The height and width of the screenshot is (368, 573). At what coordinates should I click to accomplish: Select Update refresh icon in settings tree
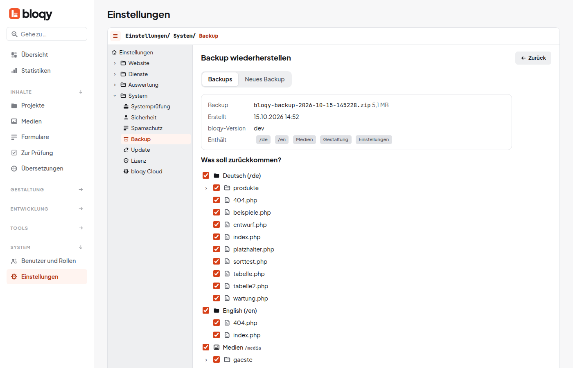(x=126, y=150)
